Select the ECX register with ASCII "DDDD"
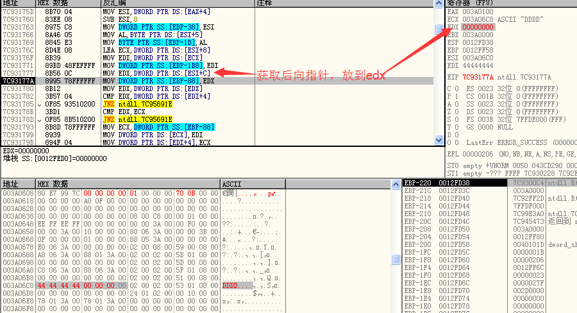The width and height of the screenshot is (577, 313). 498,19
